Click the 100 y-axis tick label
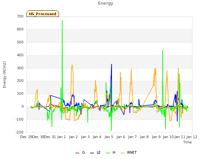The image size is (212, 159). click(20, 93)
